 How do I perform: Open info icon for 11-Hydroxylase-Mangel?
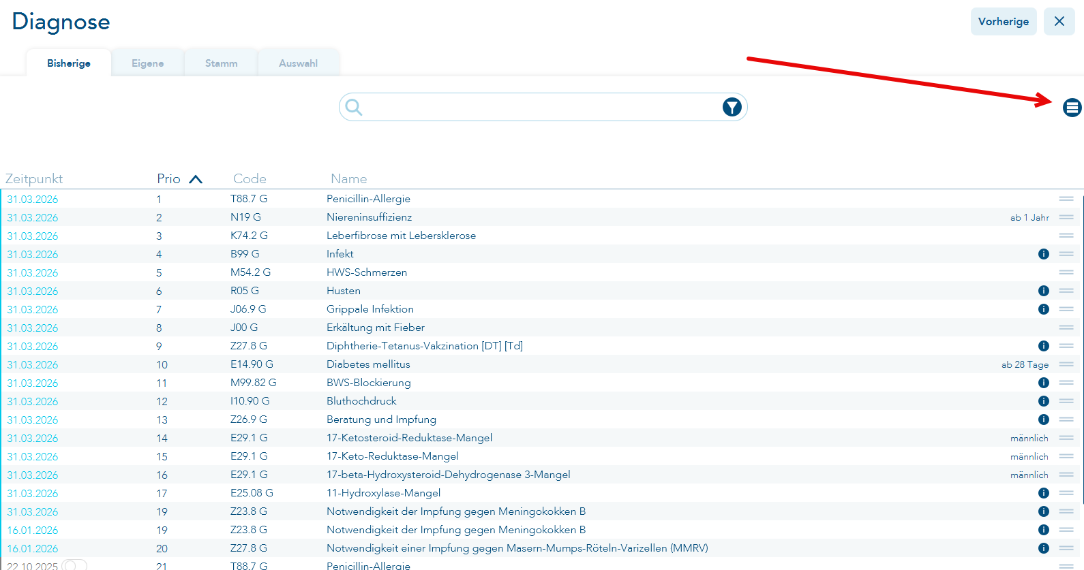tap(1043, 493)
